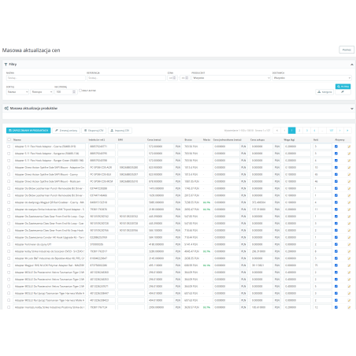Click the blue Filtruj search button
Image resolution: width=356 pixels, height=356 pixels.
[343, 87]
